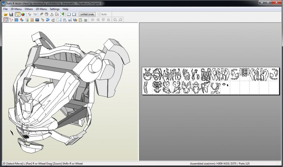Screen dimensions: 283x167
Task: Click the Open file folder icon
Action: 6,14
